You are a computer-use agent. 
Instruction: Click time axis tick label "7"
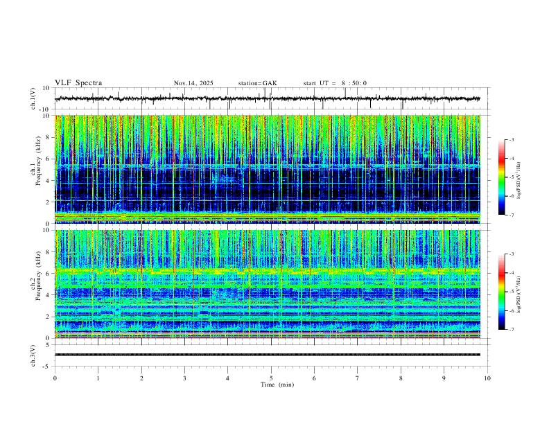[358, 378]
